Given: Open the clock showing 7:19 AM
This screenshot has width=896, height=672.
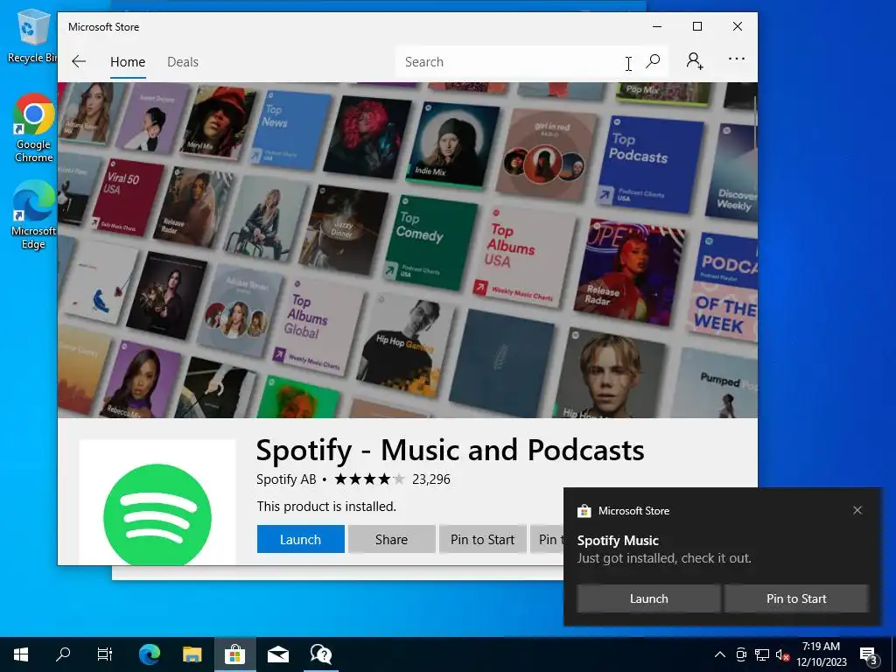Looking at the screenshot, I should tap(821, 654).
